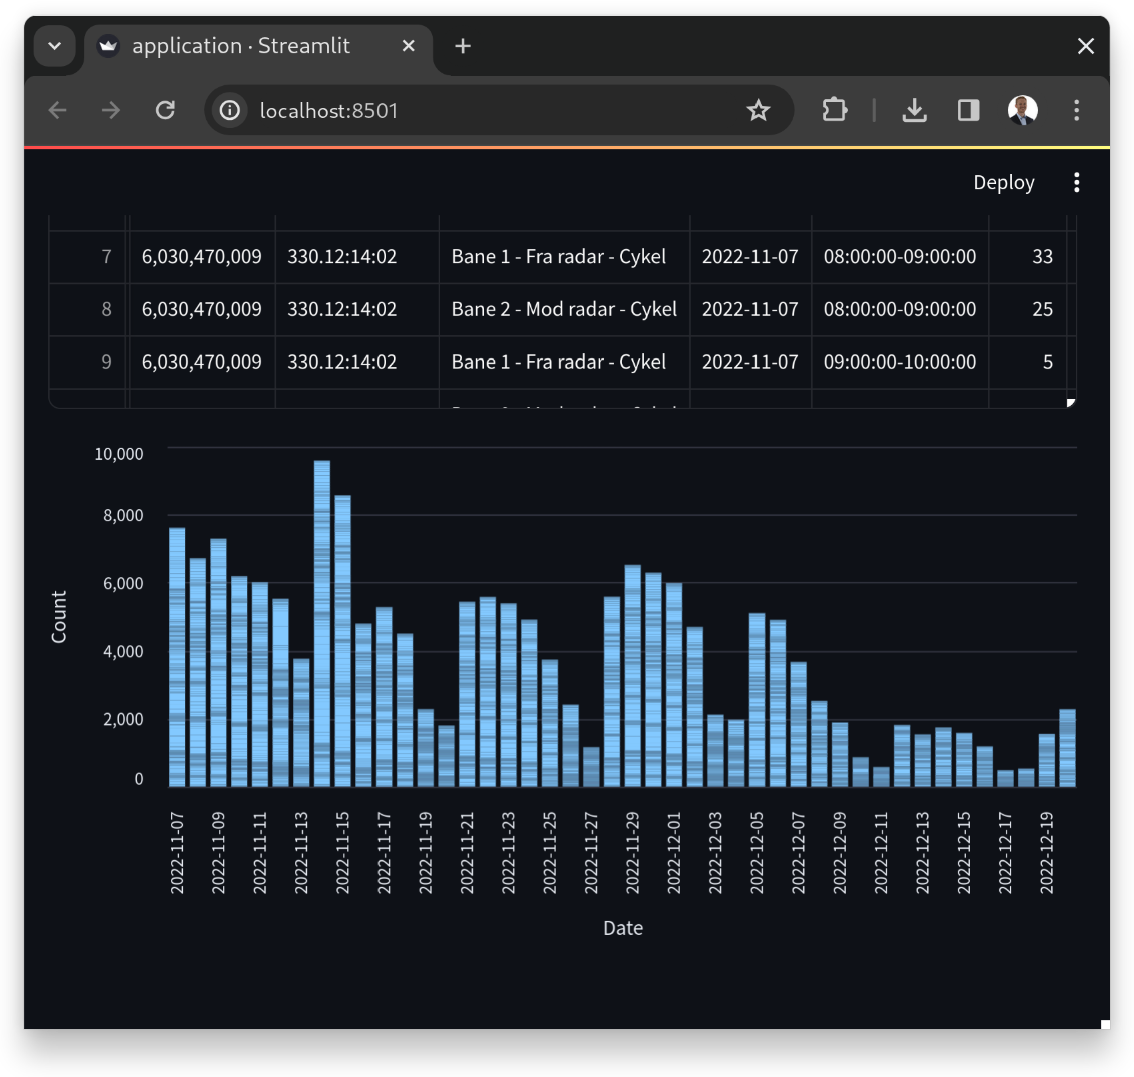
Task: Focus the localhost:8501 address bar
Action: pos(500,110)
